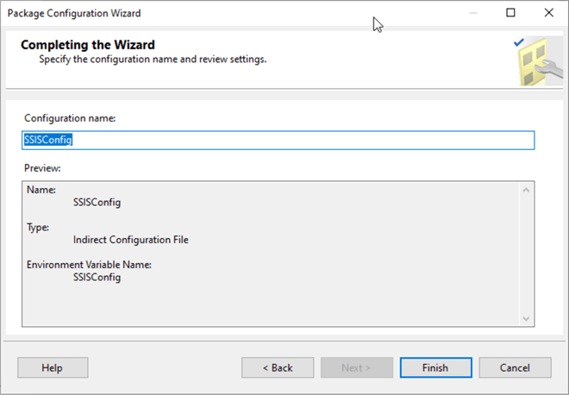Click the Preview pane scrollbar track
The image size is (569, 395).
[526, 254]
